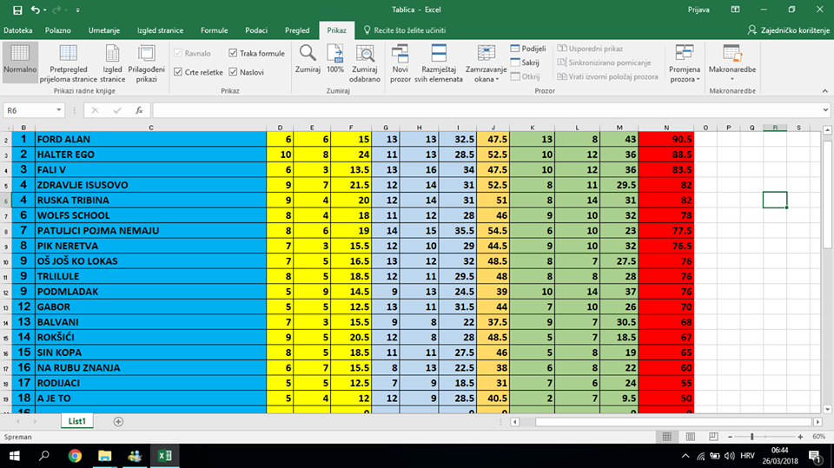Screen dimensions: 834x468
Task: Click Zajedničko korištenje share button
Action: (x=788, y=30)
